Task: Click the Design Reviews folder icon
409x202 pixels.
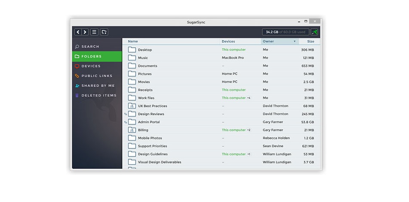Action: 132,114
